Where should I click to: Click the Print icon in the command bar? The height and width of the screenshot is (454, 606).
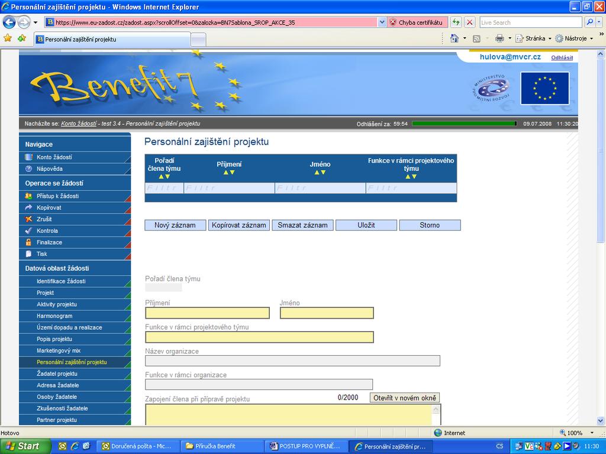click(499, 38)
